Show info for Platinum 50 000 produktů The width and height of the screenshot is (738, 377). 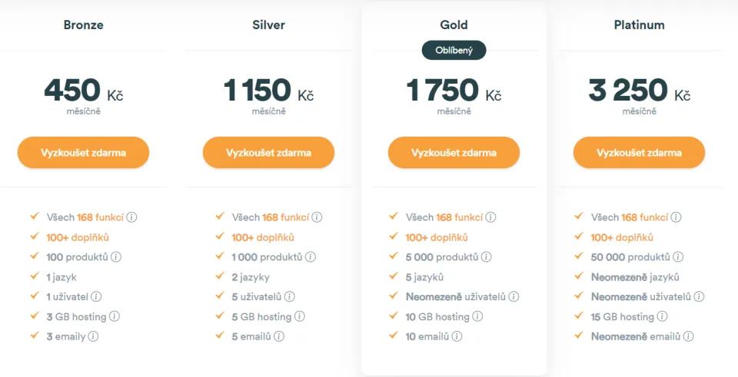(678, 257)
